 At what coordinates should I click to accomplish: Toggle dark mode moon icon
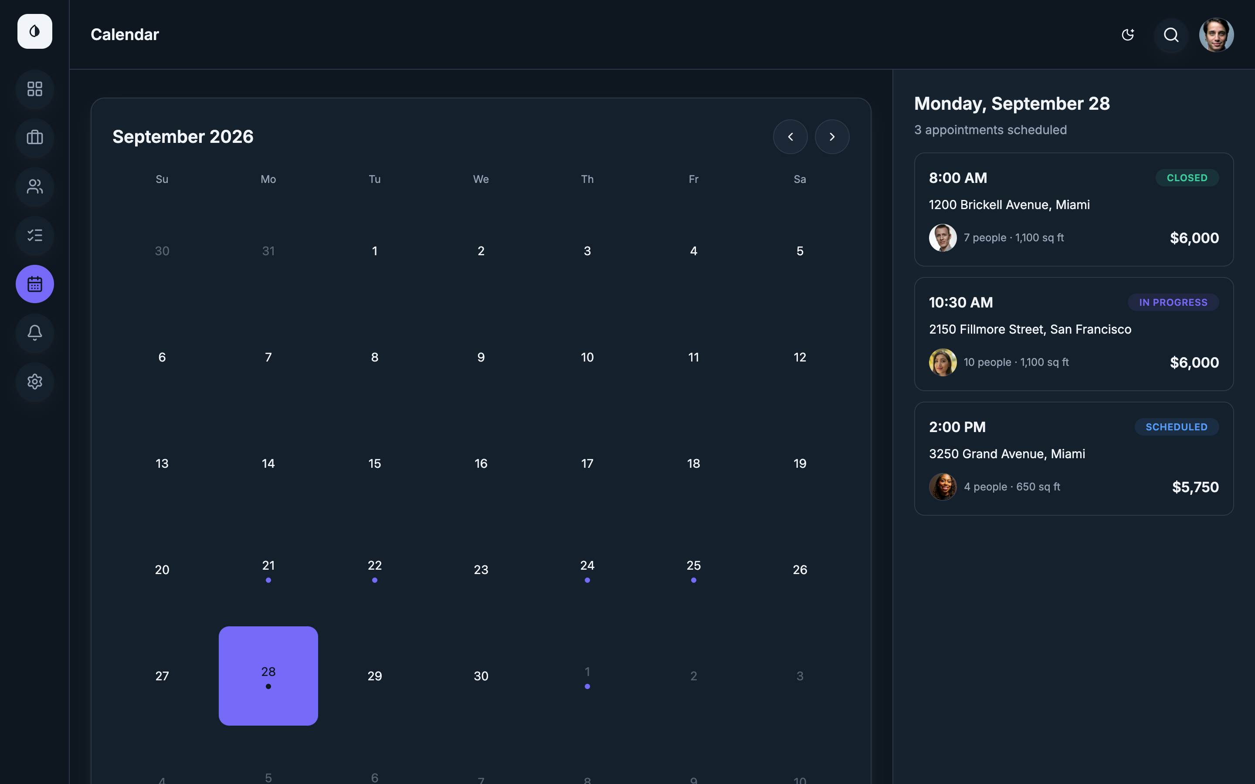tap(1128, 35)
